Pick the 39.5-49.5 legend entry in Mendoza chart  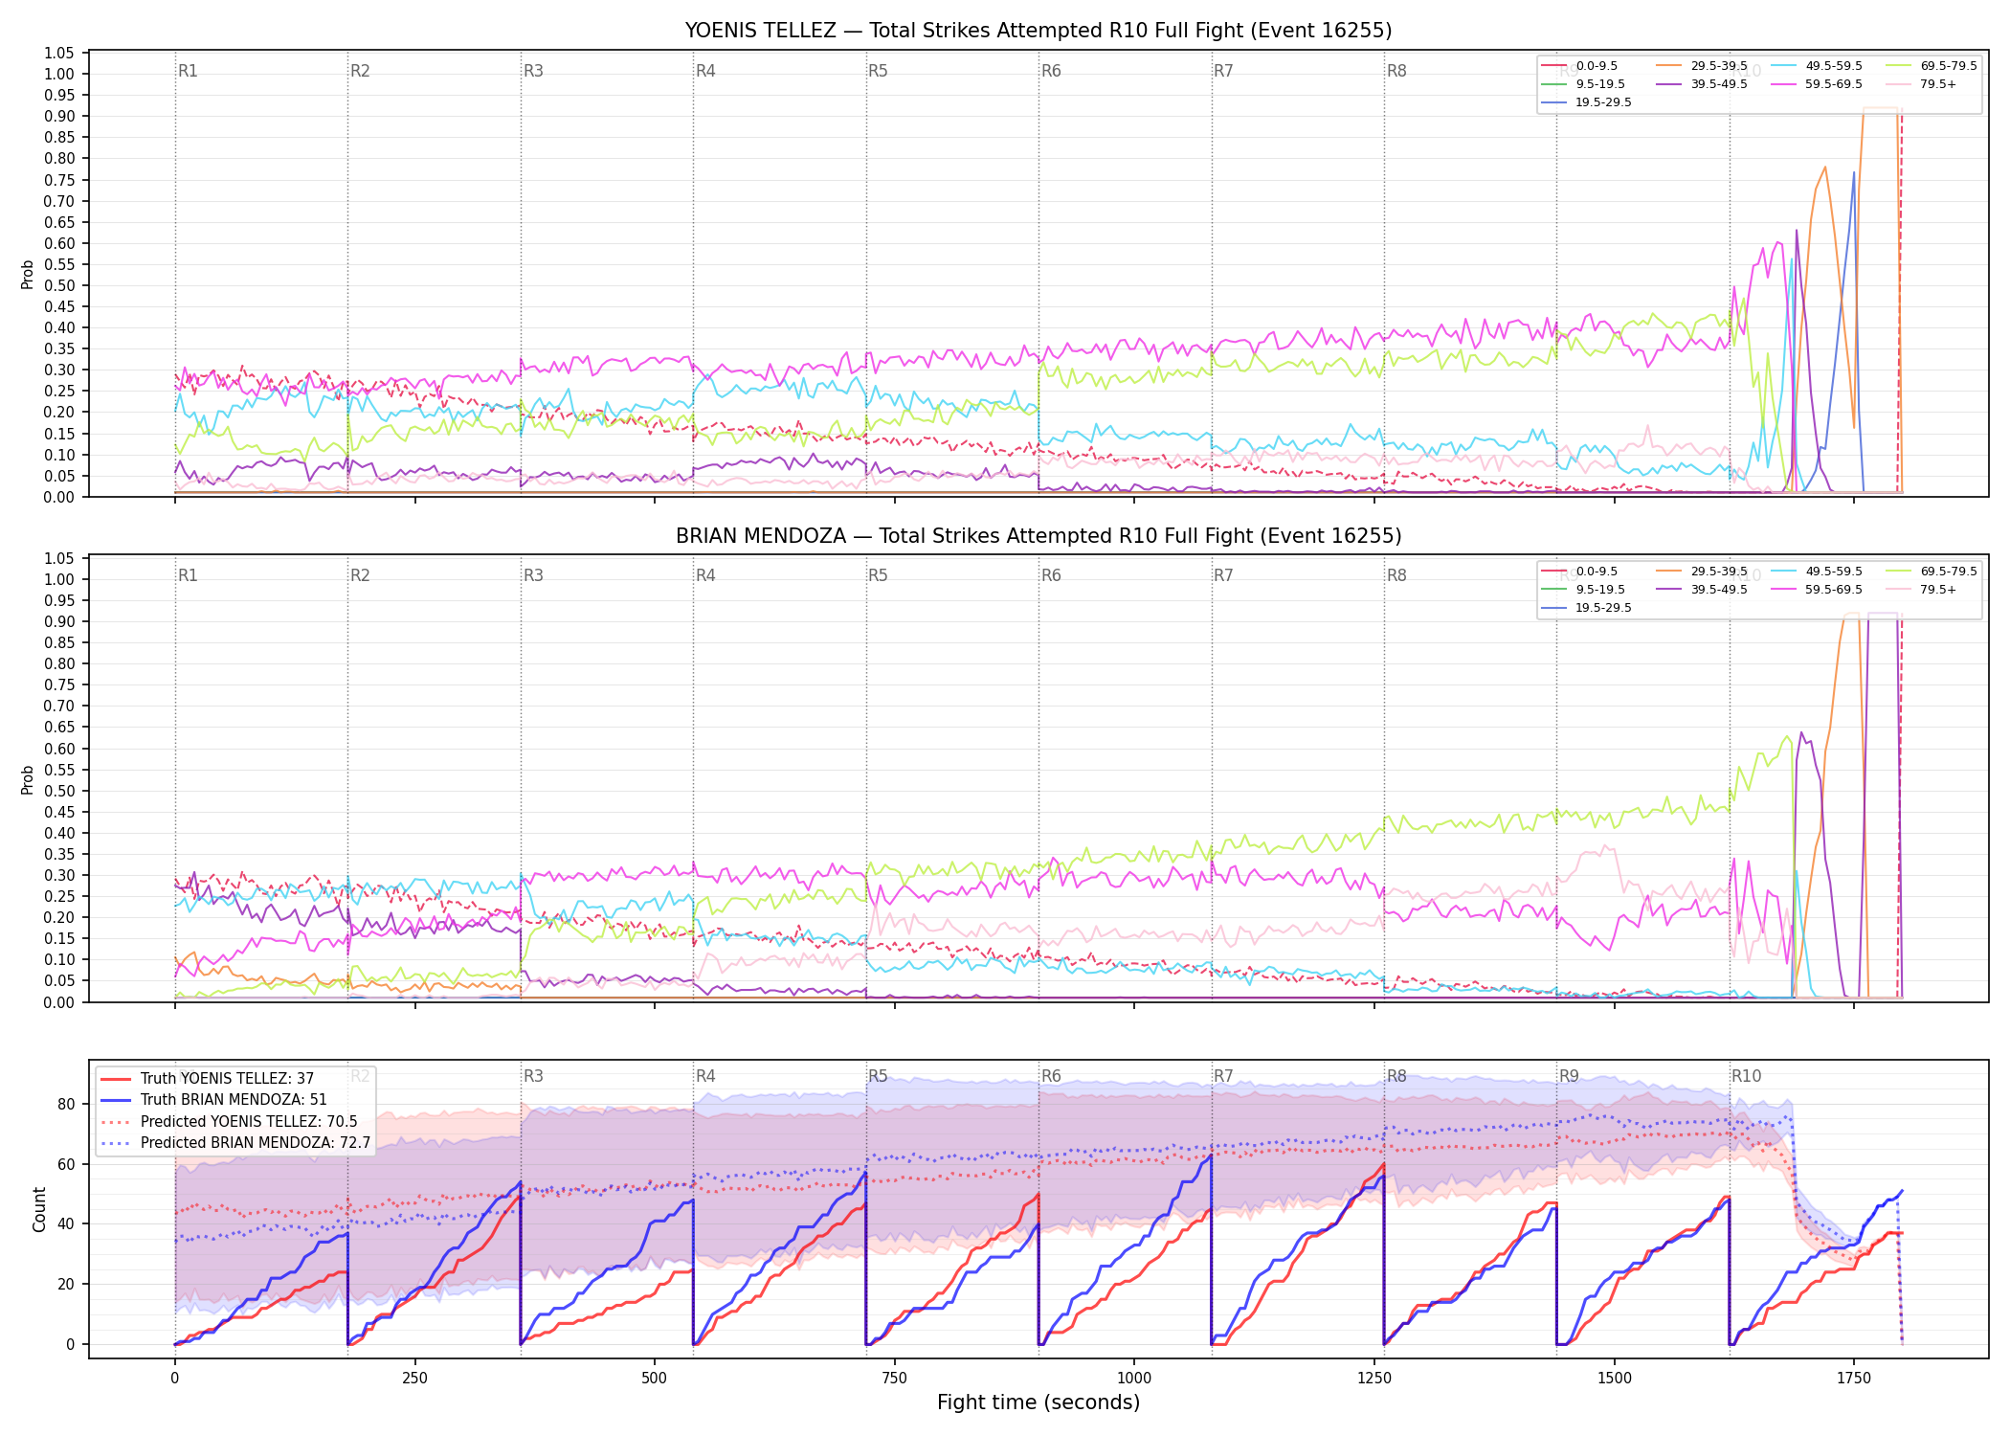[x=1701, y=590]
